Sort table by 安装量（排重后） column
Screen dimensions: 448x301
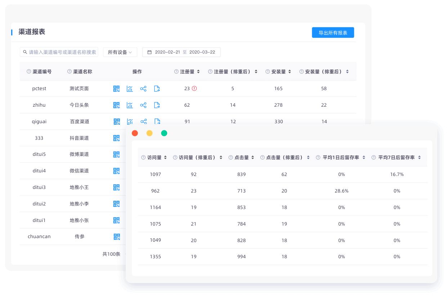coord(347,71)
